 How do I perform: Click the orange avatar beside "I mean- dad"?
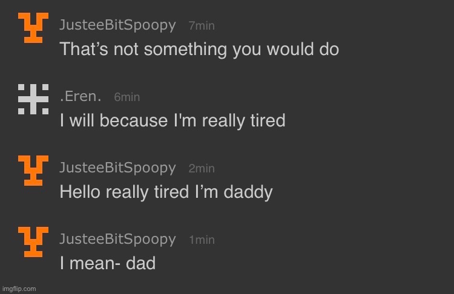[x=30, y=241]
